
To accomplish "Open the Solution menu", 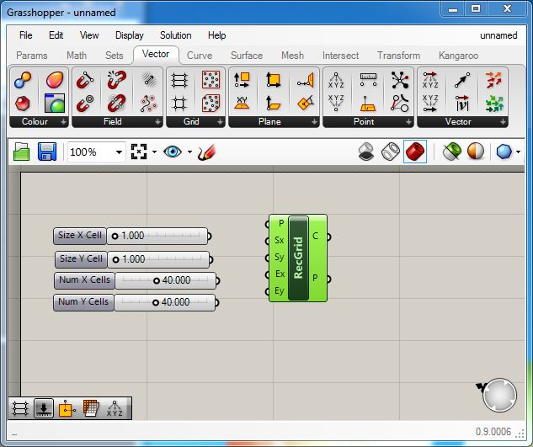I will click(x=176, y=35).
